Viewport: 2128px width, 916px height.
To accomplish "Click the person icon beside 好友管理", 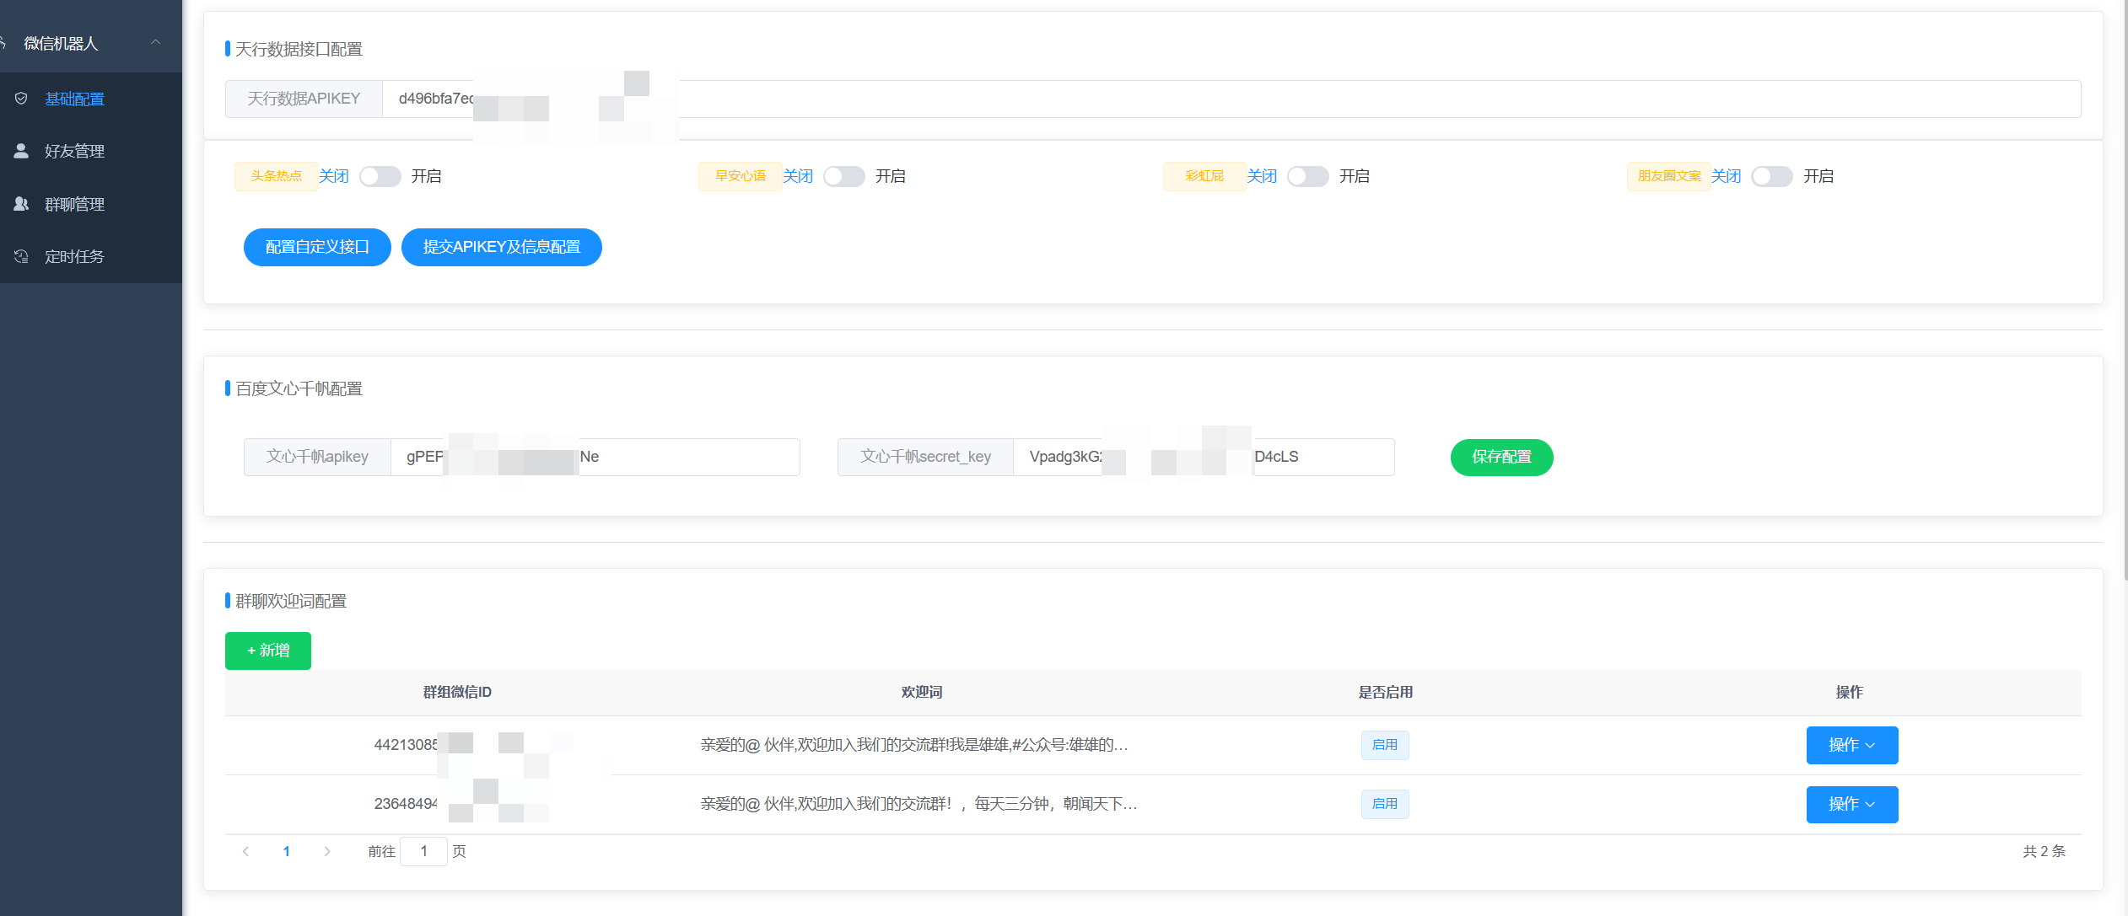I will click(21, 151).
